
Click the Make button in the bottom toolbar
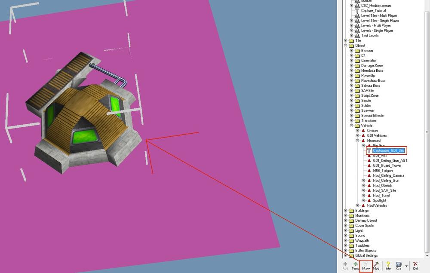[x=366, y=266]
